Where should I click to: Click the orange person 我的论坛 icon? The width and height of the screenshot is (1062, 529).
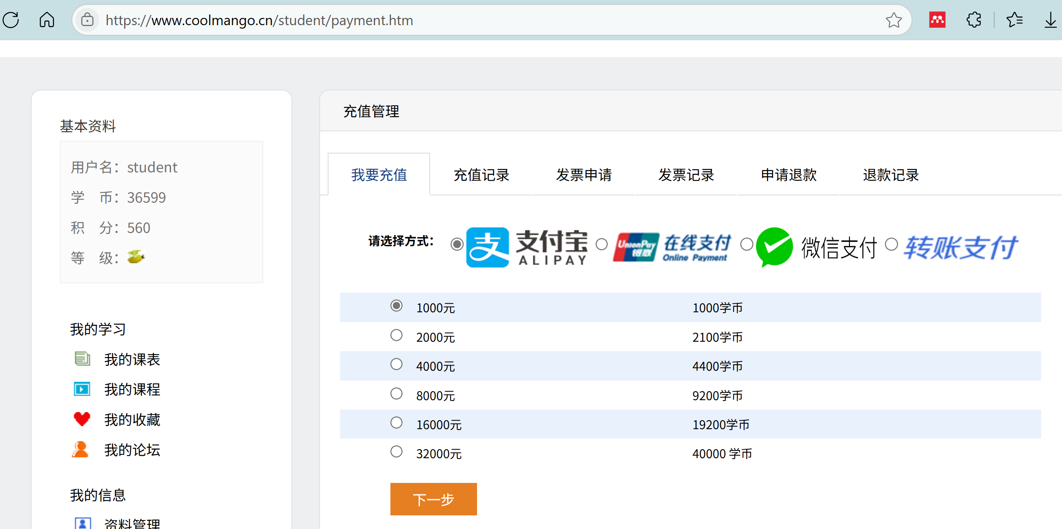(x=80, y=450)
